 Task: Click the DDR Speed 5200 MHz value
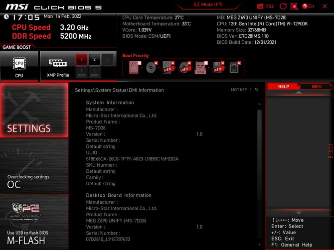76,36
